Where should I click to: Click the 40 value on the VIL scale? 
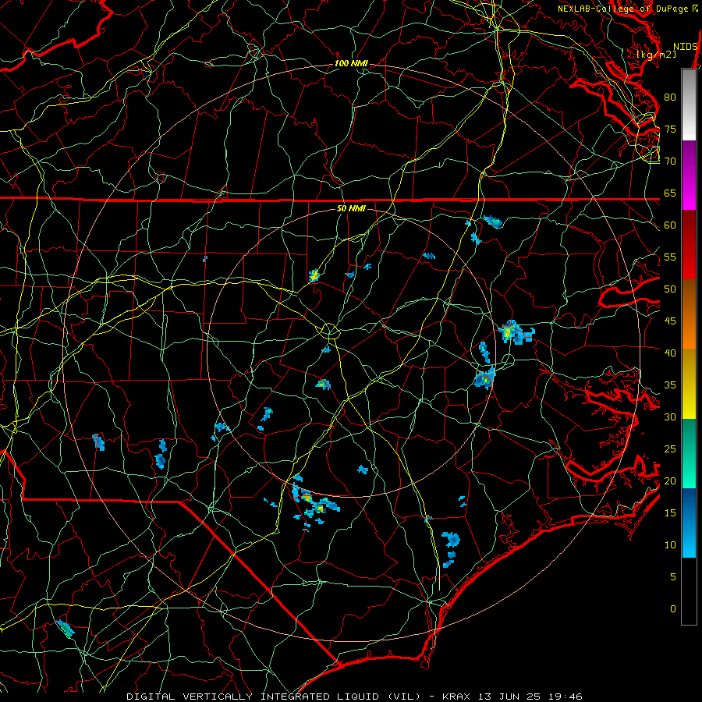(x=670, y=353)
